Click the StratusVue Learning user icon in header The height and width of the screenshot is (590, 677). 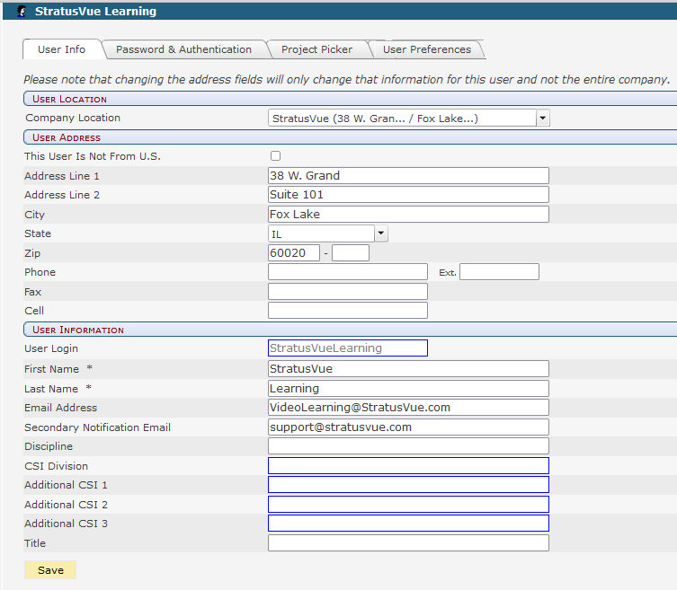point(22,12)
